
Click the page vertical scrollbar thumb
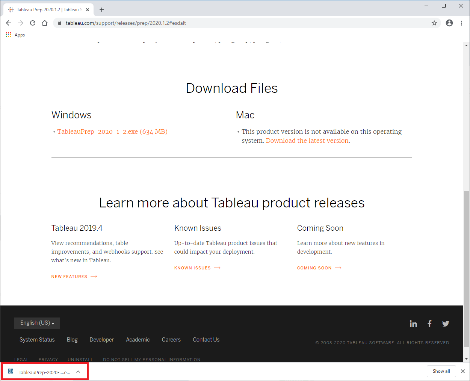(x=467, y=269)
